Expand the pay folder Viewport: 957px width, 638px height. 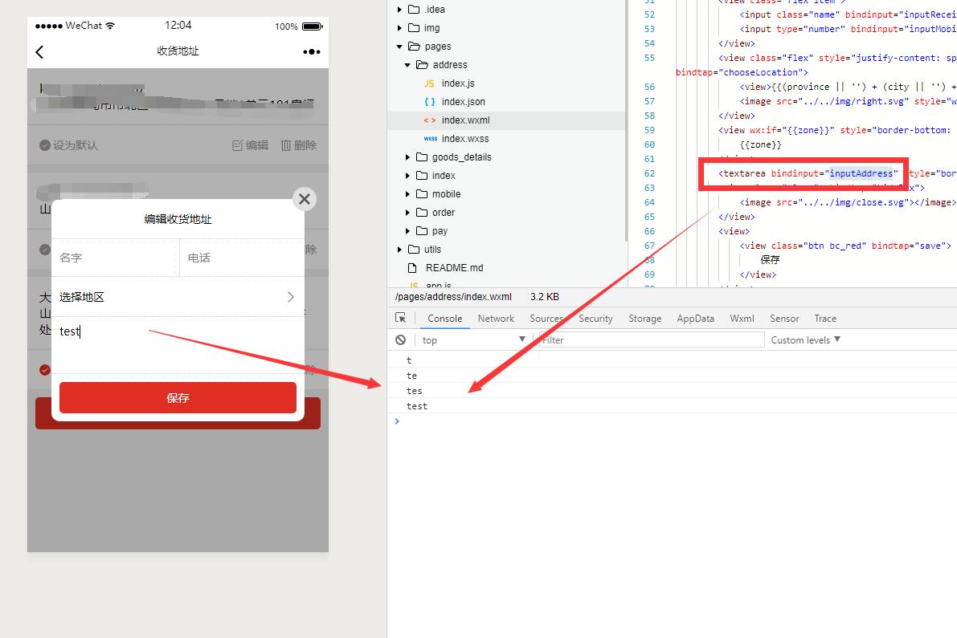point(407,231)
